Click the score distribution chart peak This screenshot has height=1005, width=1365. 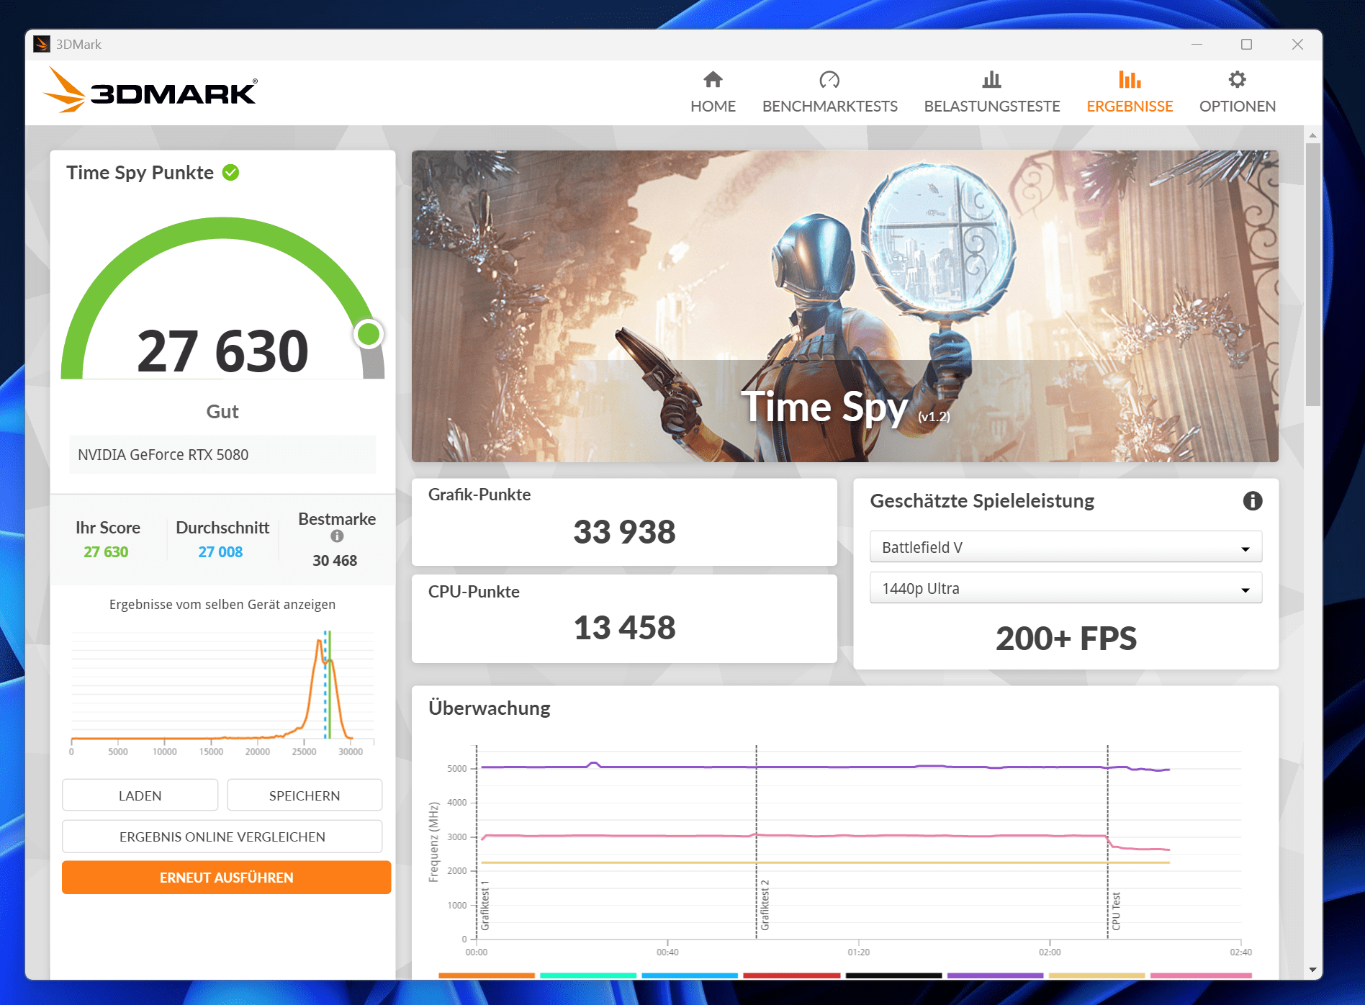pos(320,641)
